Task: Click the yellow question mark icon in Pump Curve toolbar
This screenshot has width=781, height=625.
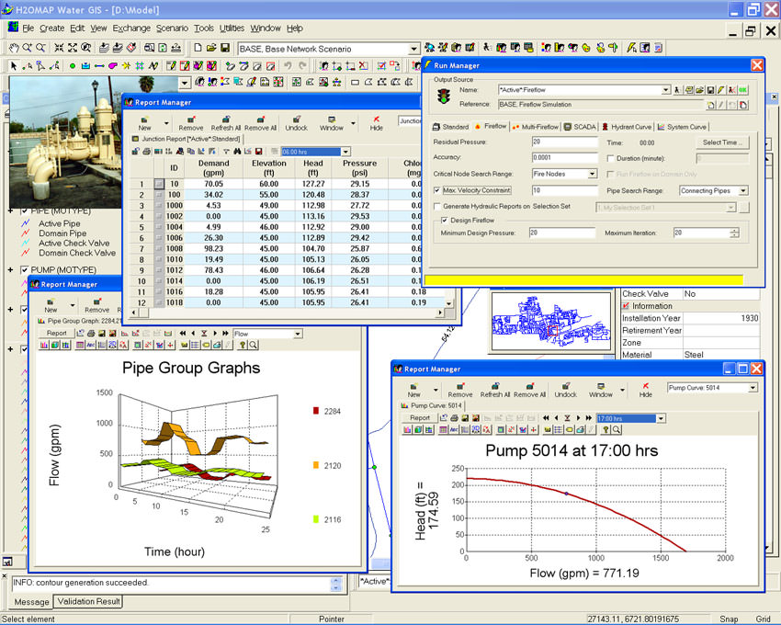Action: tap(606, 429)
